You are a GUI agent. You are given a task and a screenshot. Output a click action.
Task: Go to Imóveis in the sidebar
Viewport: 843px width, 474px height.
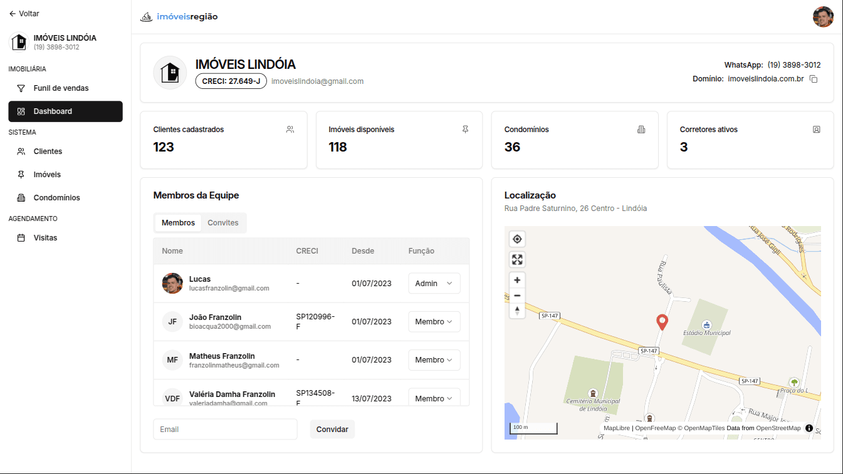click(65, 175)
